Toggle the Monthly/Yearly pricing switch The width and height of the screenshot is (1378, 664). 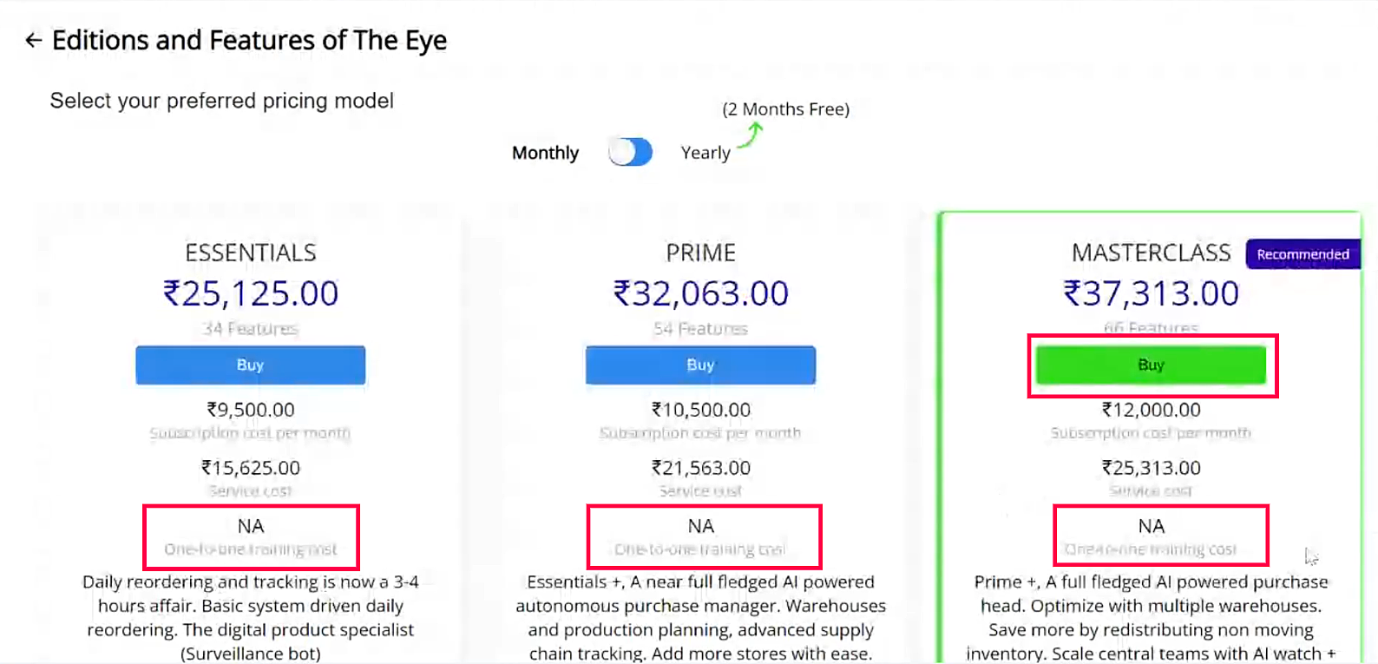[631, 152]
